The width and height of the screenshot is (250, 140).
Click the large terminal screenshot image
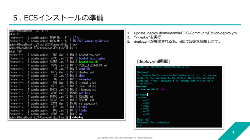tap(67, 74)
